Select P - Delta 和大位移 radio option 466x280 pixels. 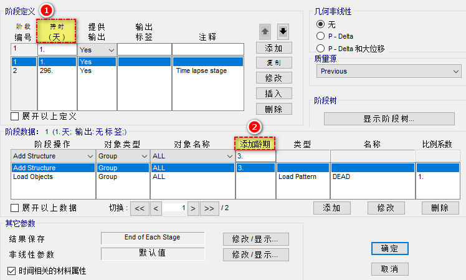[x=321, y=48]
